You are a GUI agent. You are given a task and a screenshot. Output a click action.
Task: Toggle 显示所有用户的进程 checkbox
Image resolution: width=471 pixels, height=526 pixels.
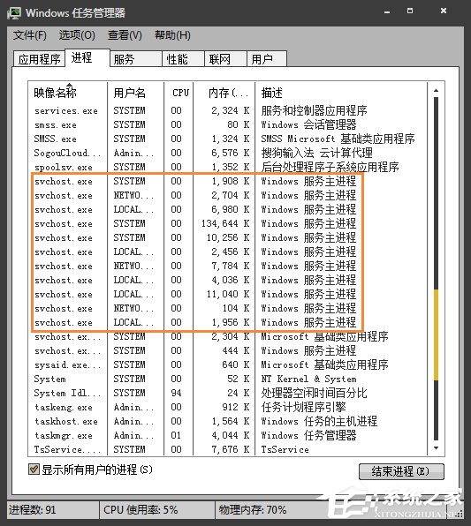pyautogui.click(x=34, y=470)
